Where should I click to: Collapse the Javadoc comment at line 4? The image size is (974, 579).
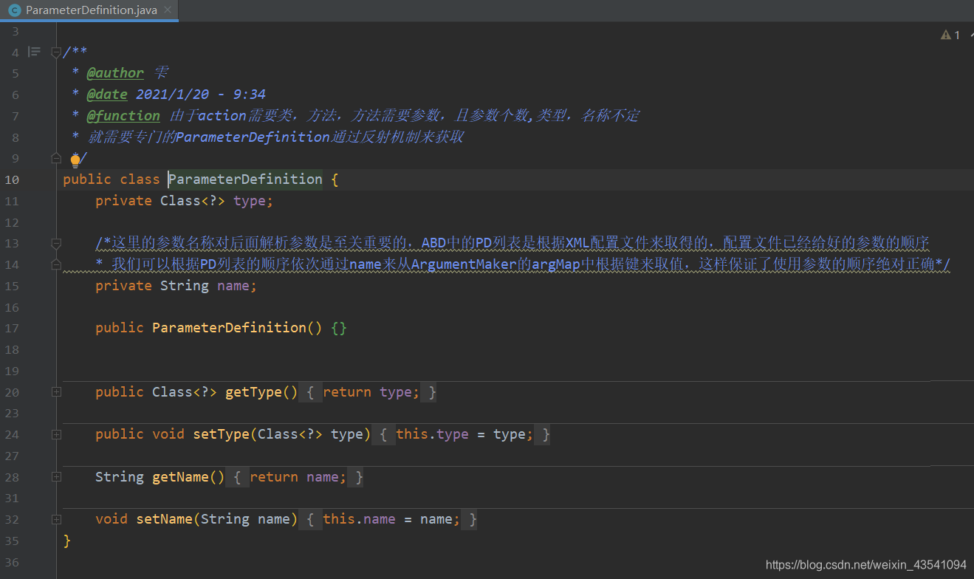pyautogui.click(x=55, y=52)
